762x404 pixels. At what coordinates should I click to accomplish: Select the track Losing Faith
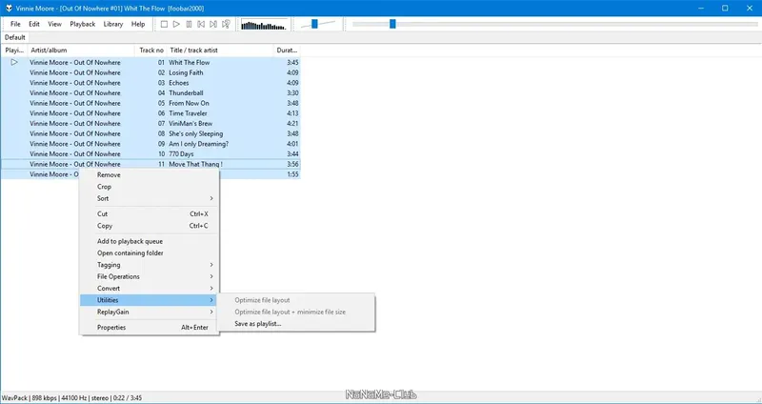coord(186,72)
